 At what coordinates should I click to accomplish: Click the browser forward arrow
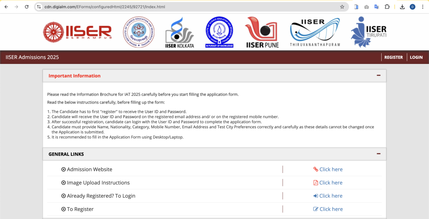tap(16, 7)
